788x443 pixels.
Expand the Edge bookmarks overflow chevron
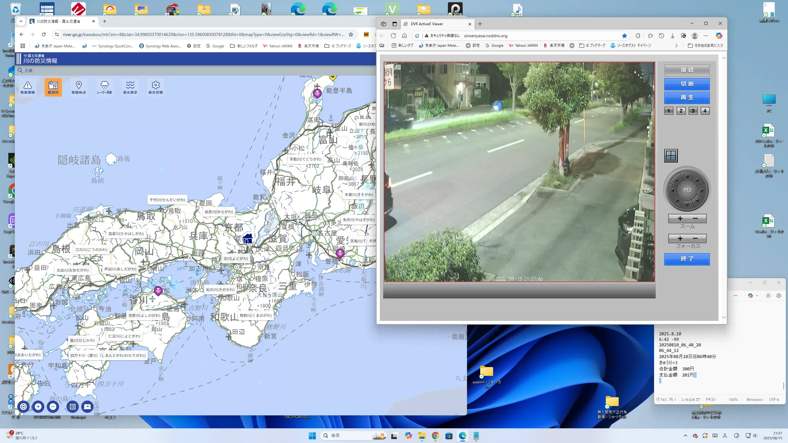[676, 46]
